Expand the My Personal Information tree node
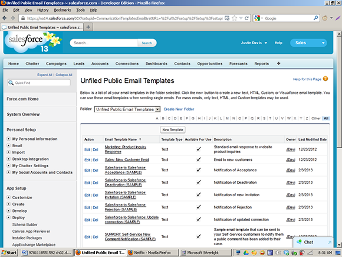Image resolution: width=342 pixels, height=257 pixels. point(8,139)
